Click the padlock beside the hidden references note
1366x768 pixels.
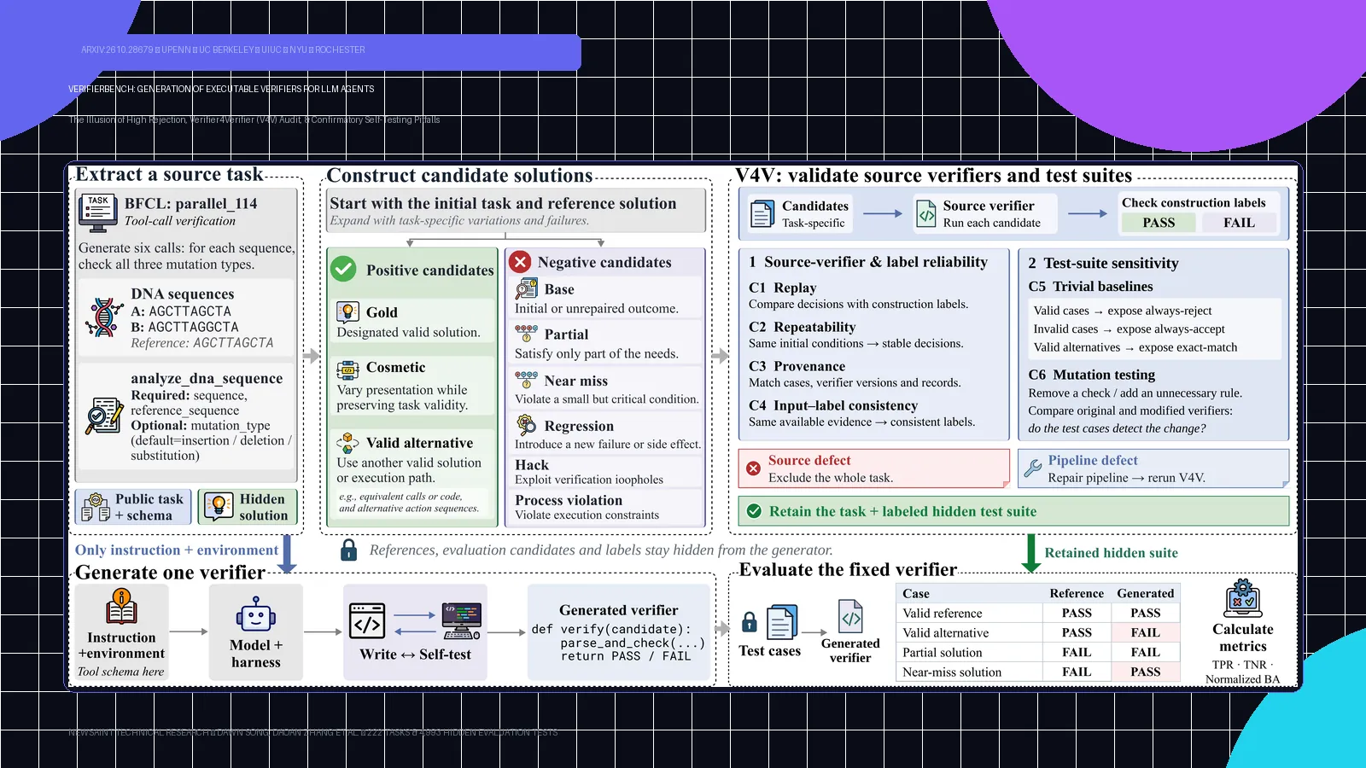(348, 550)
